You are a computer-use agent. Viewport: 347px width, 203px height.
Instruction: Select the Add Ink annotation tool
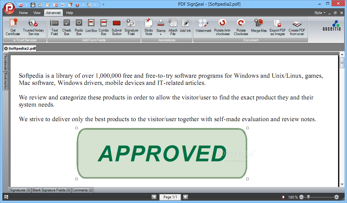(185, 26)
